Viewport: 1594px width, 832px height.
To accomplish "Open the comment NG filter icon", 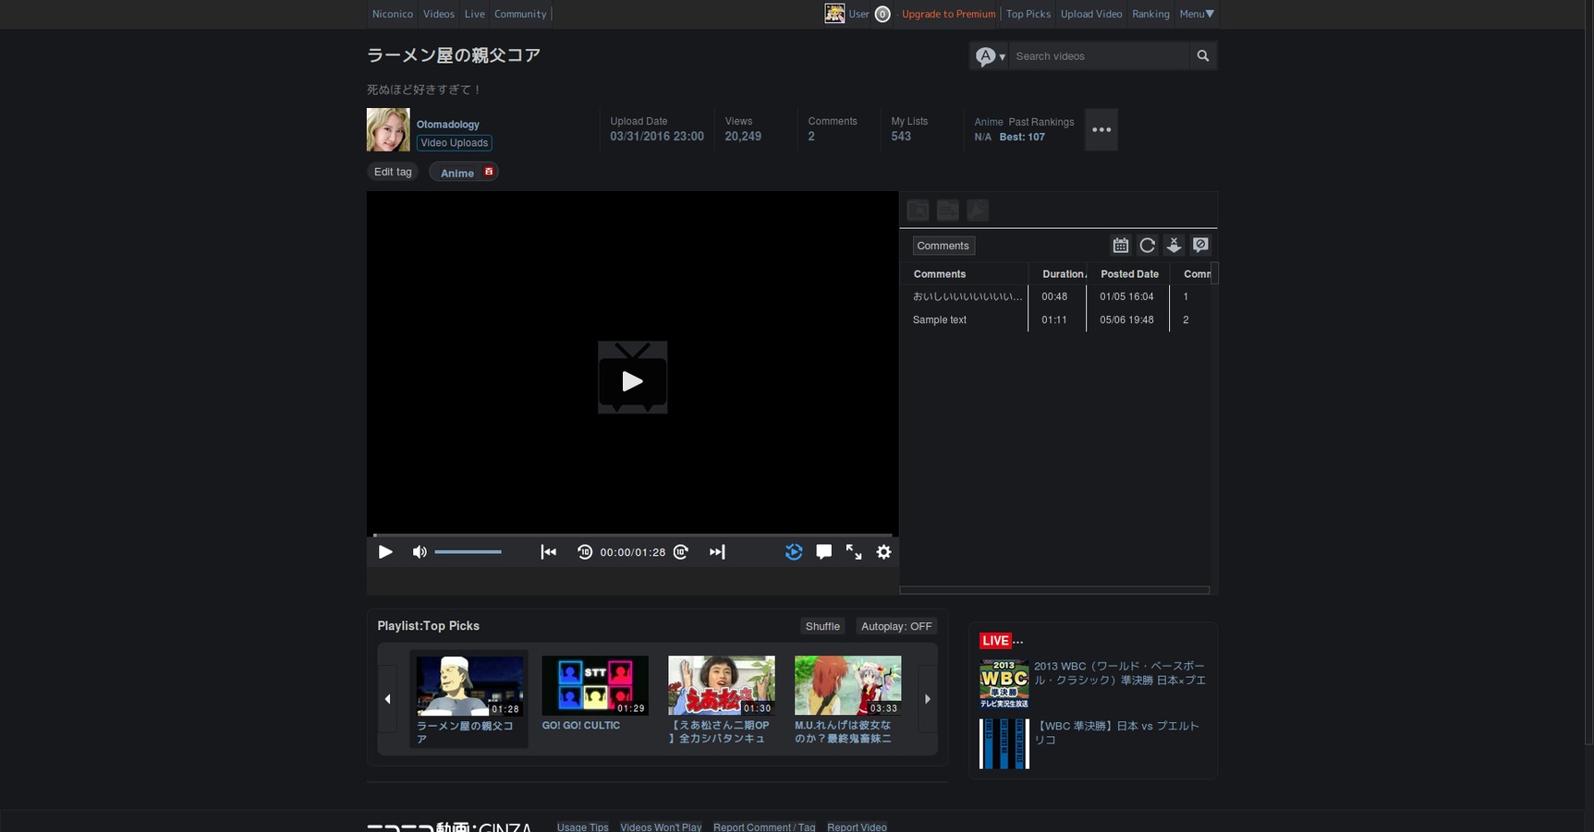I will pos(1200,246).
